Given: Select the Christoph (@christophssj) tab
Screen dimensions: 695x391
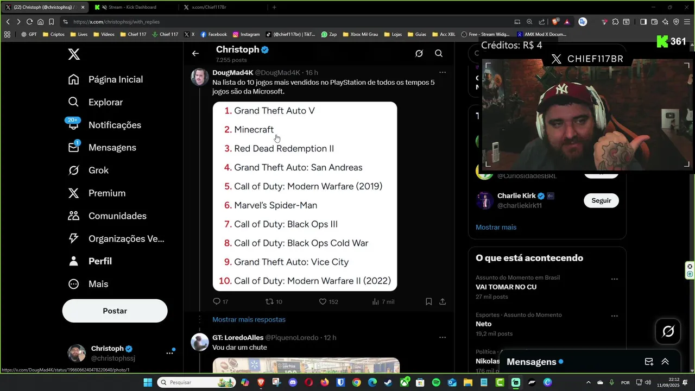Looking at the screenshot, I should (x=43, y=7).
